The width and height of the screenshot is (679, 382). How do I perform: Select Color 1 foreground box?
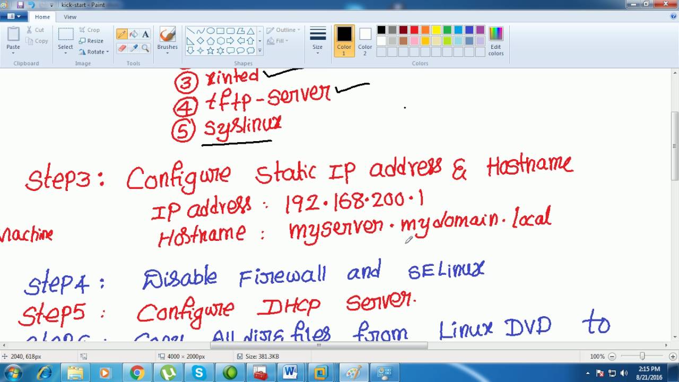[344, 41]
